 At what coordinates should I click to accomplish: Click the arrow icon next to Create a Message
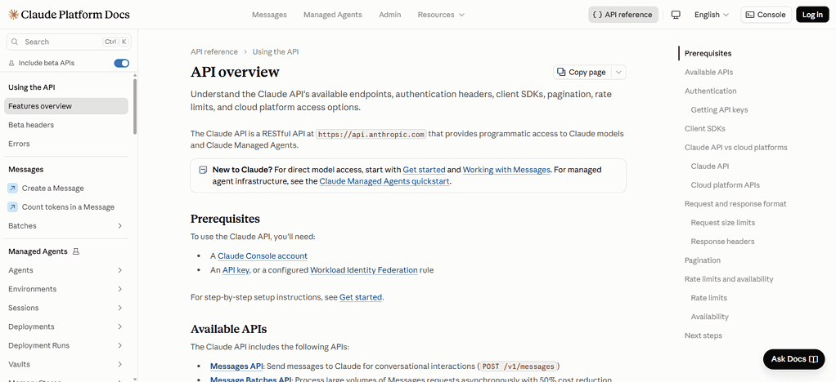pyautogui.click(x=13, y=189)
